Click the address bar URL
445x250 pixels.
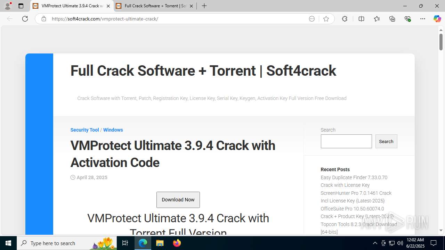pos(105,19)
